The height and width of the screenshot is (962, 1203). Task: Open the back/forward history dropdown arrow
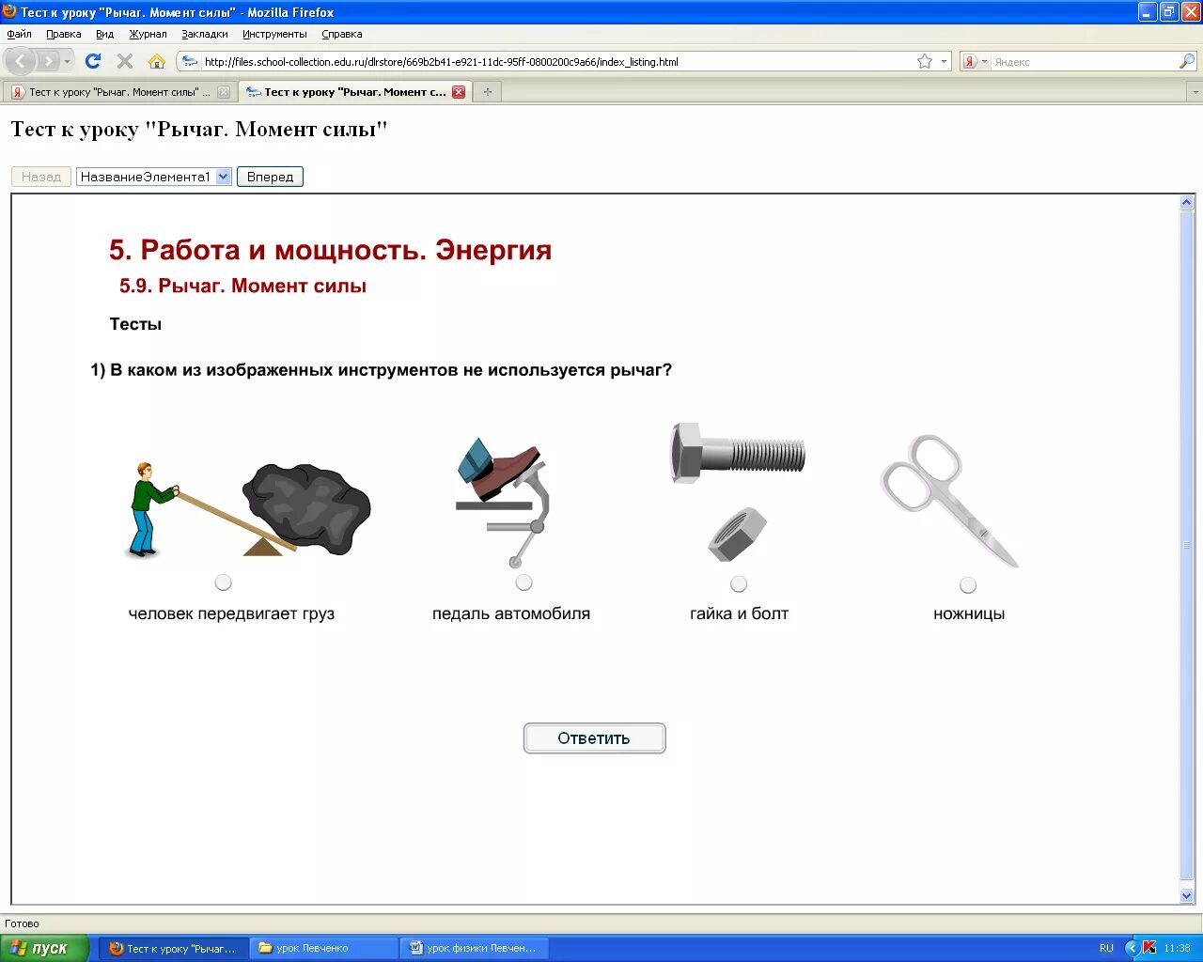pyautogui.click(x=67, y=61)
